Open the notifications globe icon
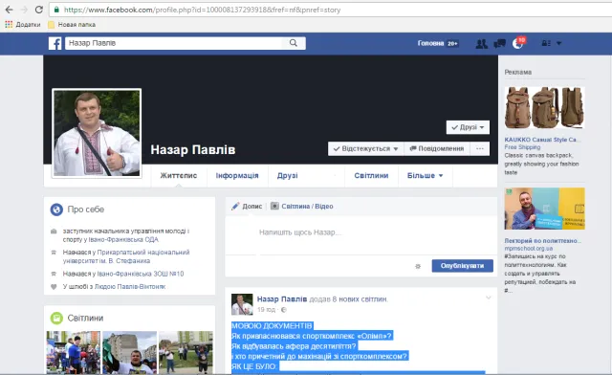The height and width of the screenshot is (375, 612). pos(518,43)
